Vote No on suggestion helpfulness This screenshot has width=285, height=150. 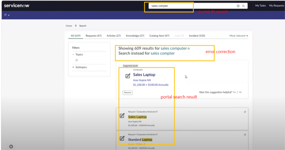(x=240, y=92)
